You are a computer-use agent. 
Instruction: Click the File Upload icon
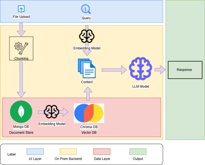click(x=21, y=9)
